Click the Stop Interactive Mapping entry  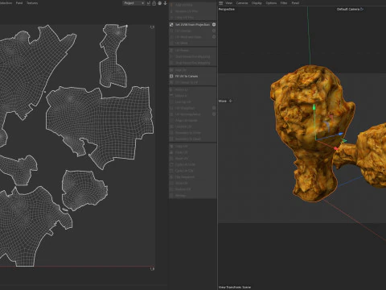pyautogui.click(x=192, y=63)
